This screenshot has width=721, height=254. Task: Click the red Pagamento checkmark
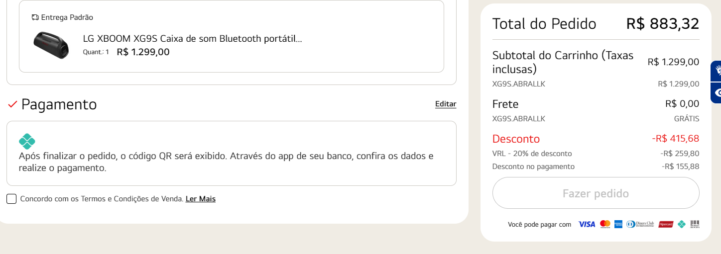coord(13,104)
